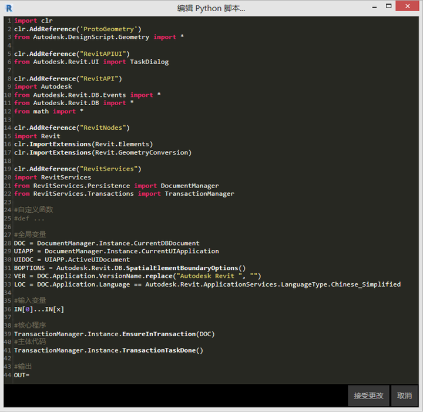Click the Revit R icon in title bar
The image size is (423, 412).
coord(9,8)
